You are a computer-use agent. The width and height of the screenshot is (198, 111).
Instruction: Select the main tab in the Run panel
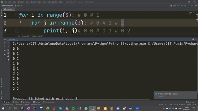[x=13, y=39]
